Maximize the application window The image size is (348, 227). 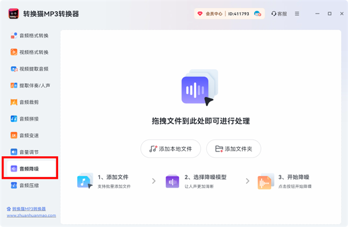329,14
